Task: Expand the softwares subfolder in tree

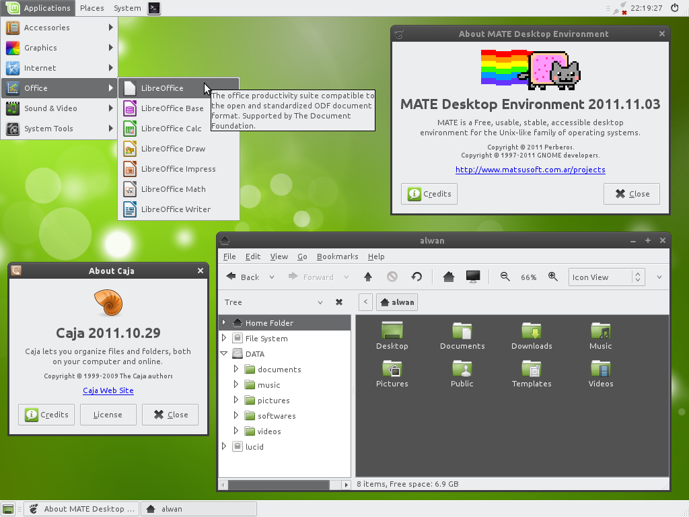Action: pos(236,415)
